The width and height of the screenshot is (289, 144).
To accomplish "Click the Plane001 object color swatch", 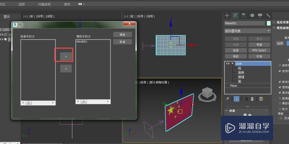I will 268,23.
